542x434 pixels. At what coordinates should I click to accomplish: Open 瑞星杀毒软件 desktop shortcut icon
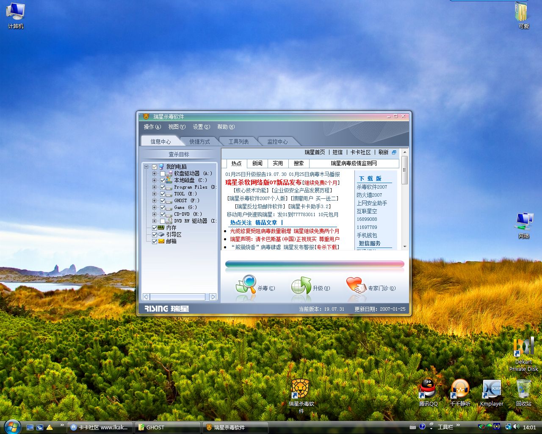click(301, 396)
